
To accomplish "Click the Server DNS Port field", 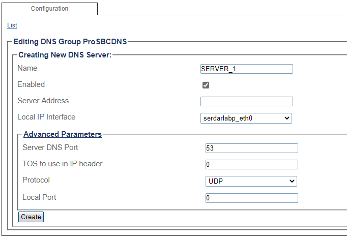I will [251, 148].
